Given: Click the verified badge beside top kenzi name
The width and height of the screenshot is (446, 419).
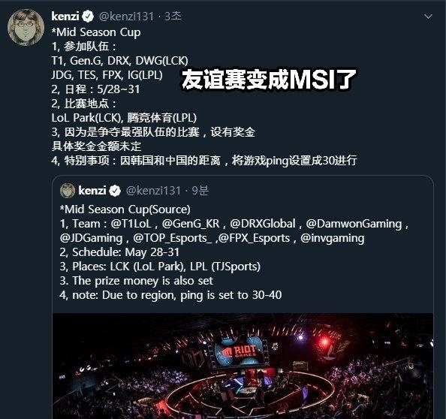Looking at the screenshot, I should 88,17.
